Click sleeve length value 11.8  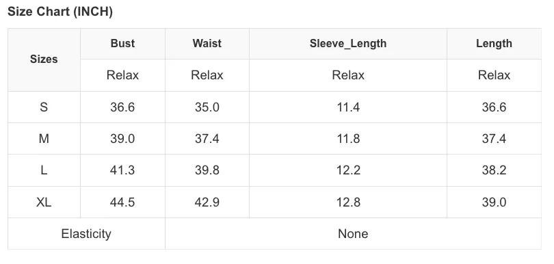coord(348,139)
